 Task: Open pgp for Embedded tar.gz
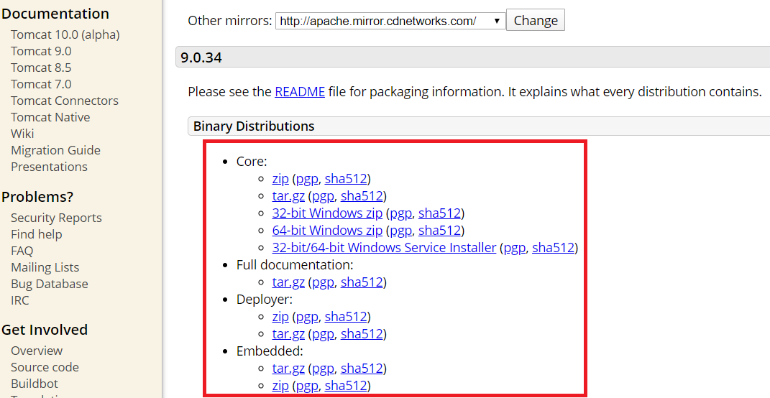pos(324,369)
